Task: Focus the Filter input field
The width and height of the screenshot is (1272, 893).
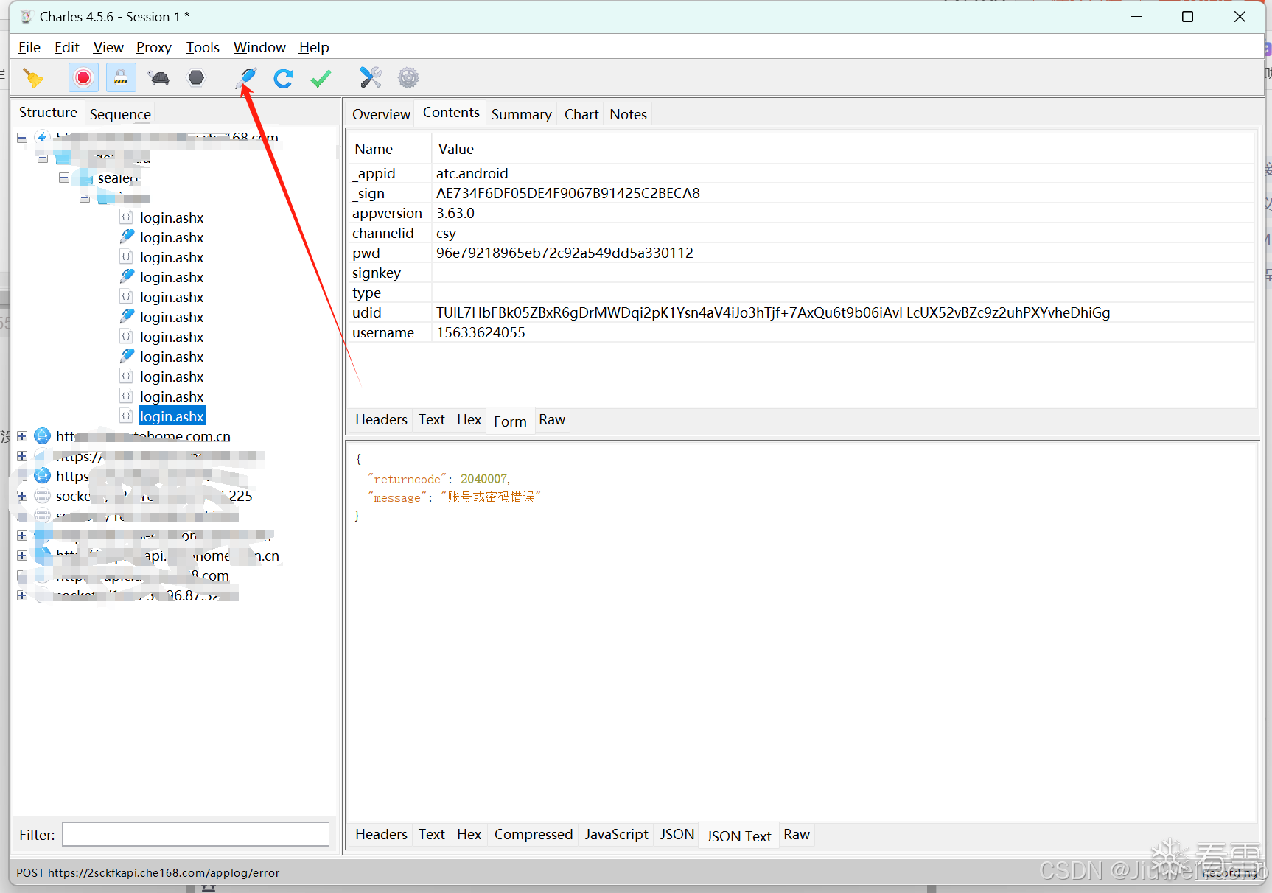Action: coord(196,834)
